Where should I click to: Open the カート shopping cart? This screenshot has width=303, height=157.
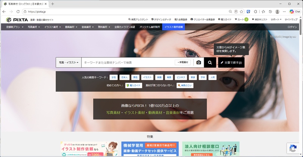click(x=241, y=20)
